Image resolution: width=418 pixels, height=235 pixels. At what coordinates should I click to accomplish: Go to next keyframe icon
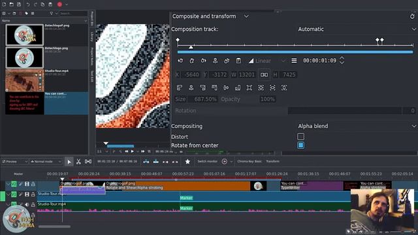pos(203,61)
